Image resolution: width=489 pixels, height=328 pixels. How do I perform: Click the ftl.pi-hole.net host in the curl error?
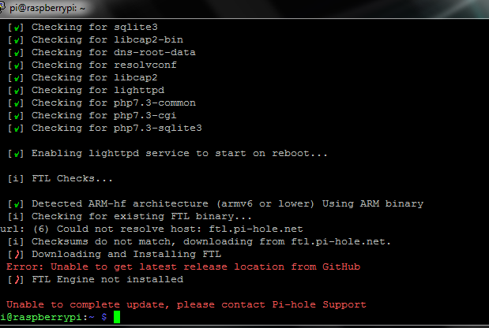pyautogui.click(x=256, y=229)
